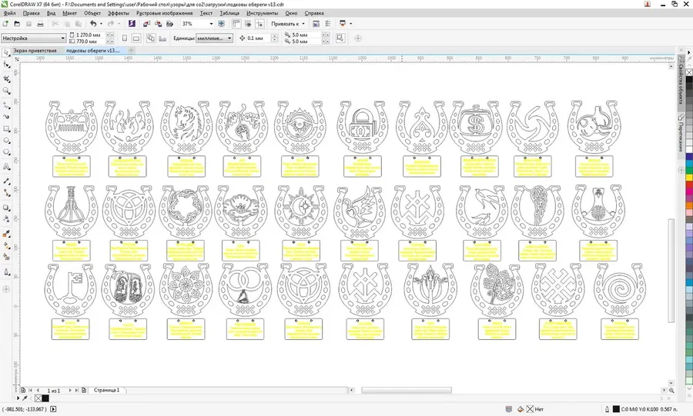The width and height of the screenshot is (693, 416).
Task: Go to the next page arrow
Action: click(x=71, y=391)
